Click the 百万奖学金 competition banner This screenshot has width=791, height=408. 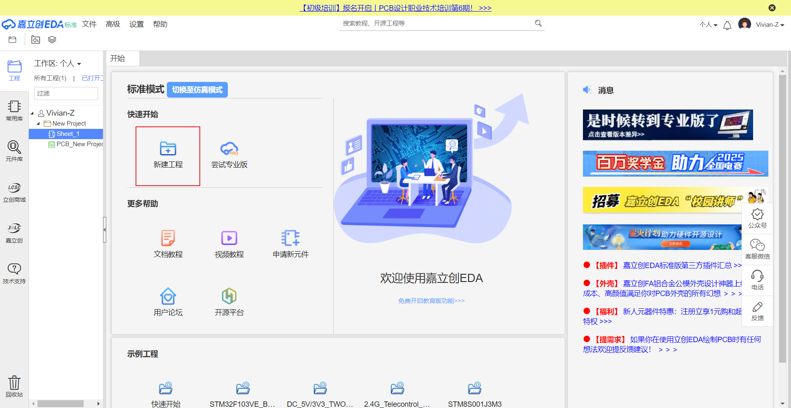(x=675, y=163)
